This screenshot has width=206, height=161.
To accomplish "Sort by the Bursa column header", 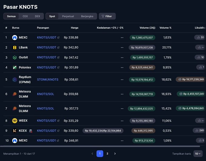I will [16, 28].
